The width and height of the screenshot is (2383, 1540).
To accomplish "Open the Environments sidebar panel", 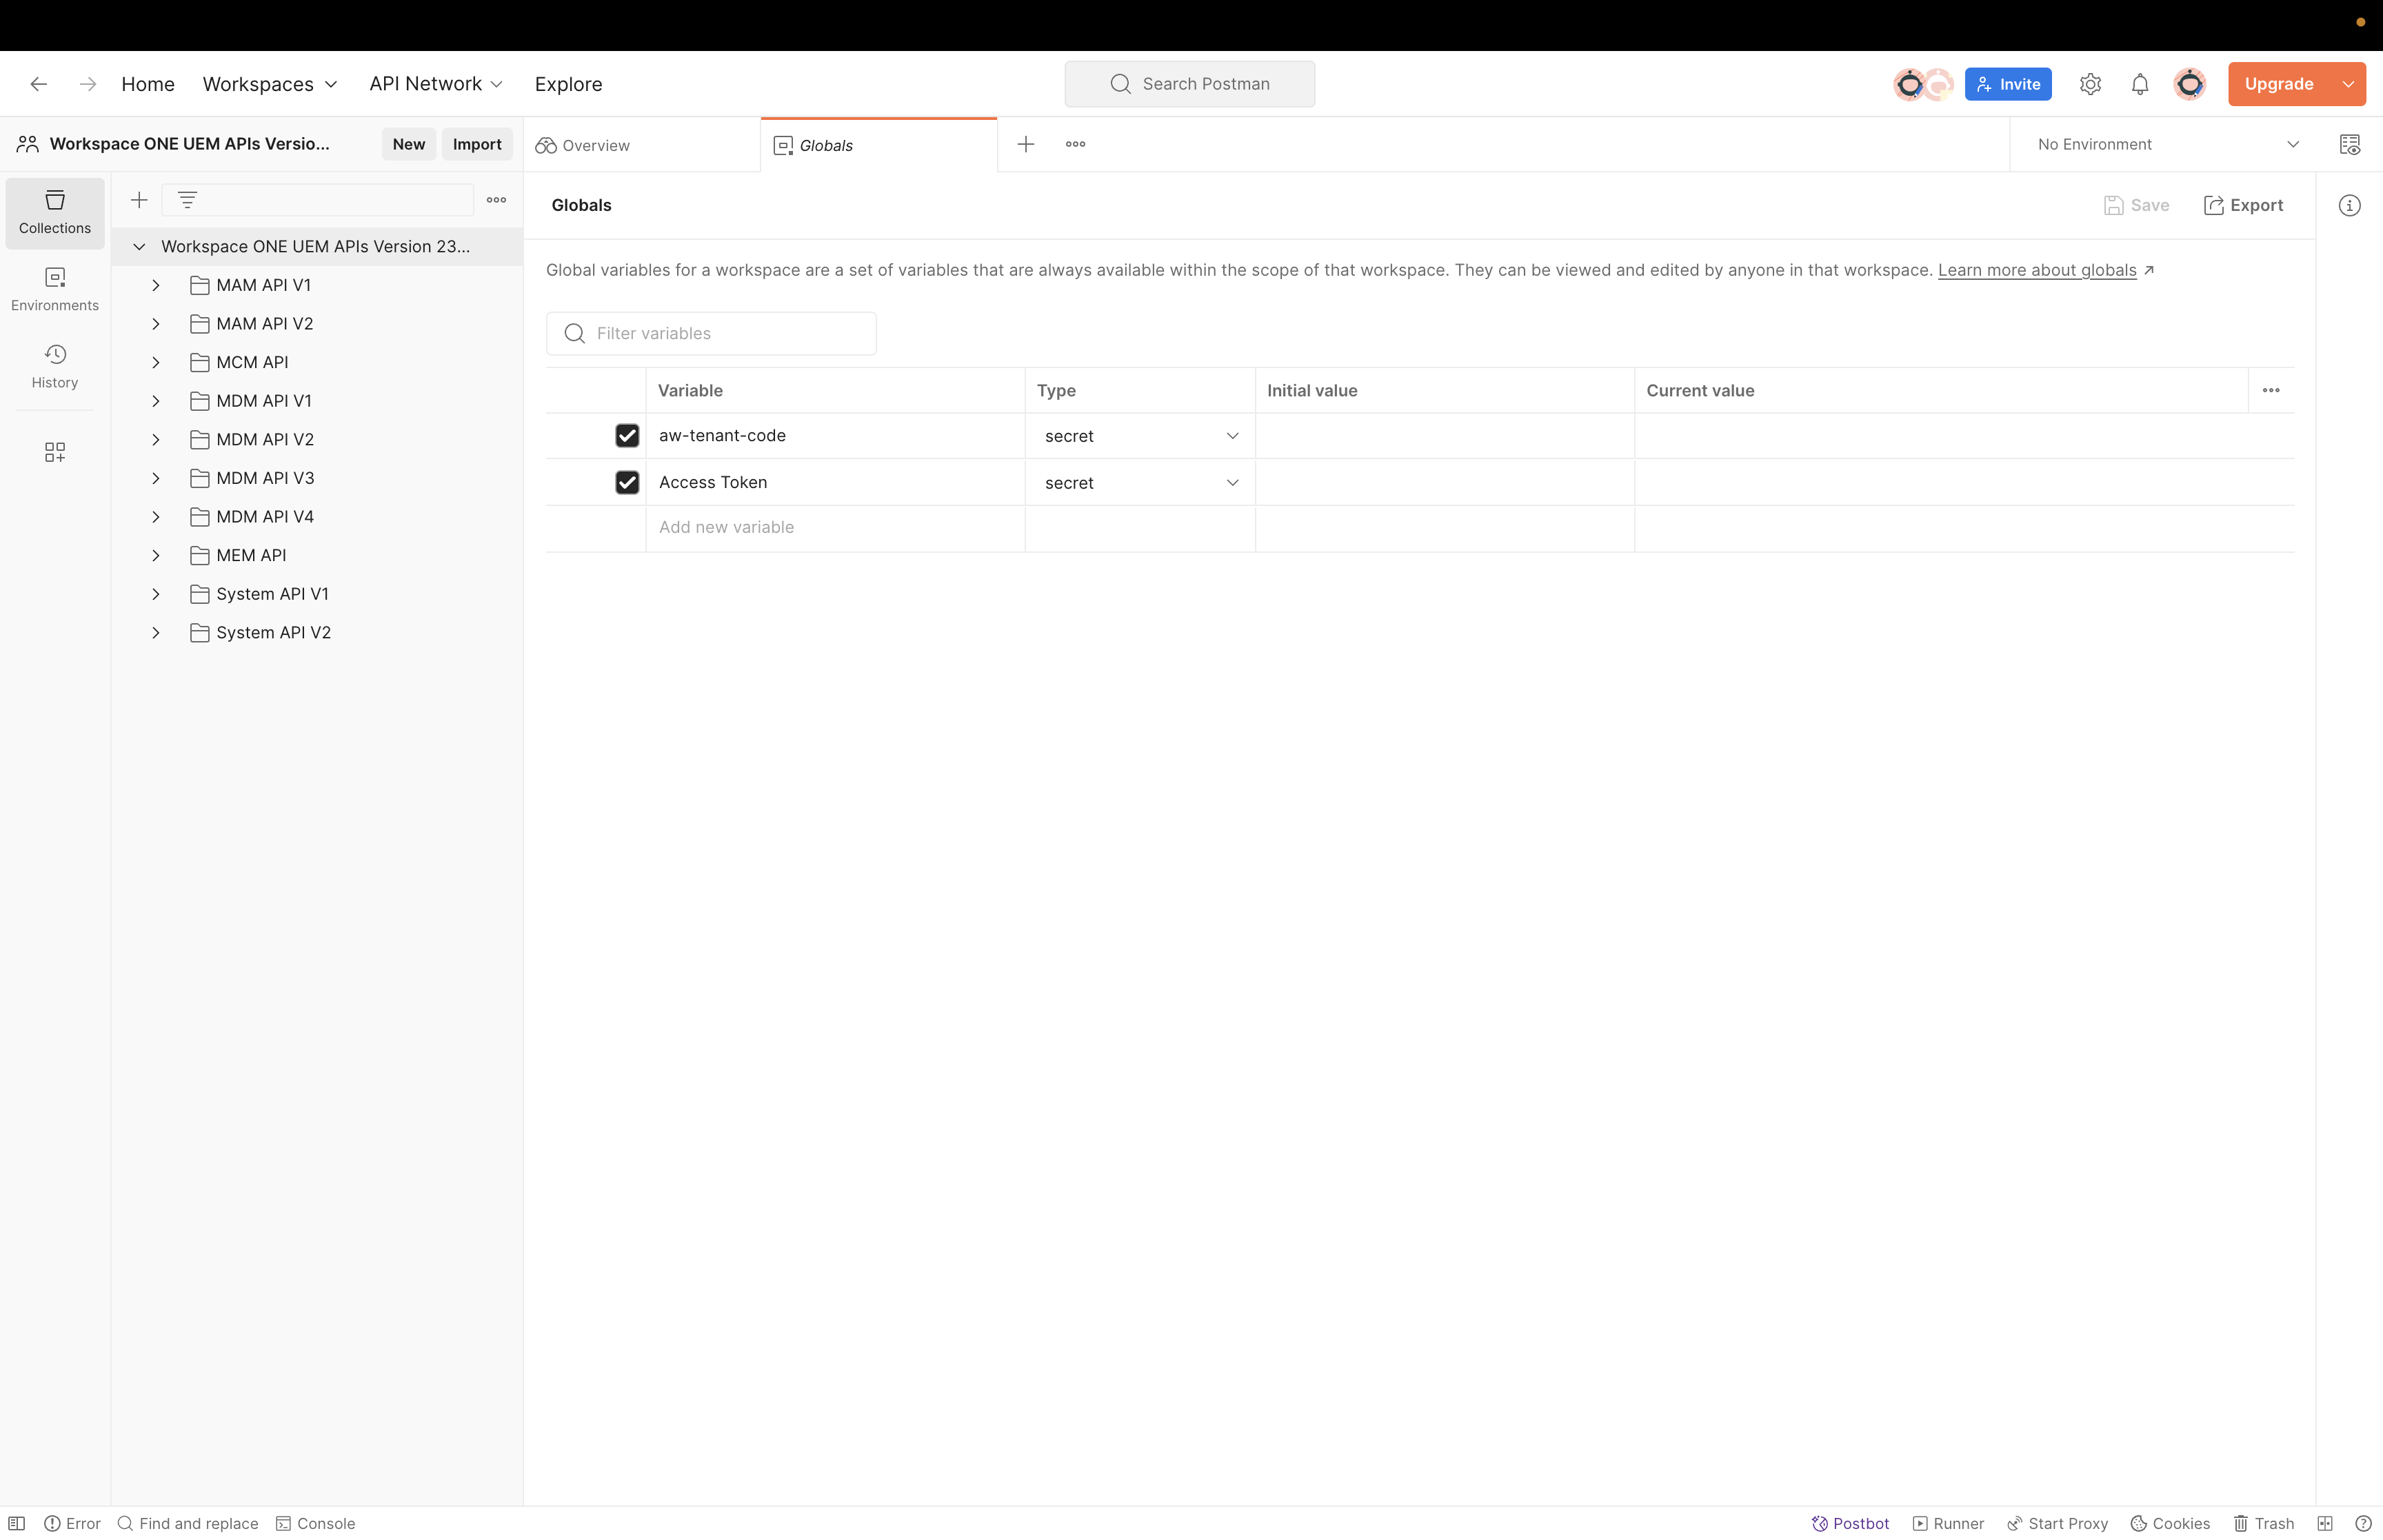I will [54, 289].
